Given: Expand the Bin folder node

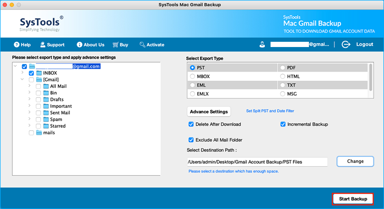Looking at the screenshot, I should (29, 92).
